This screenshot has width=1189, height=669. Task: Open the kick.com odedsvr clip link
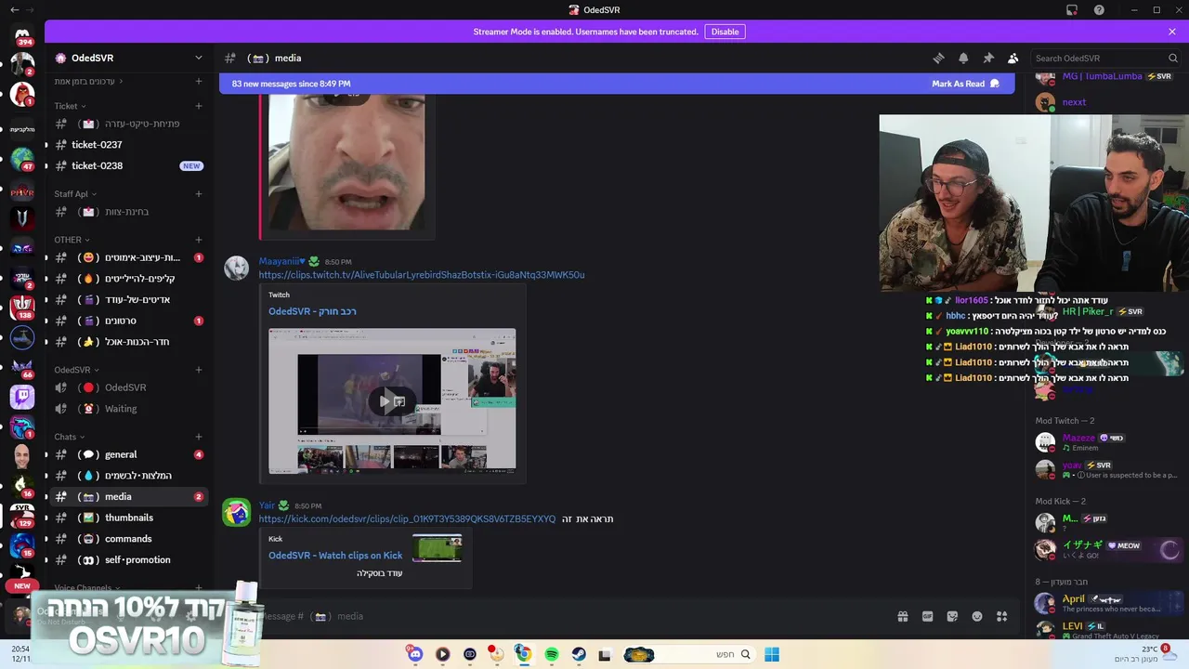point(407,519)
